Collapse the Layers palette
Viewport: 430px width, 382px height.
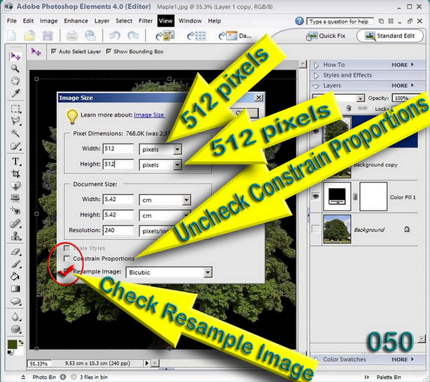316,86
